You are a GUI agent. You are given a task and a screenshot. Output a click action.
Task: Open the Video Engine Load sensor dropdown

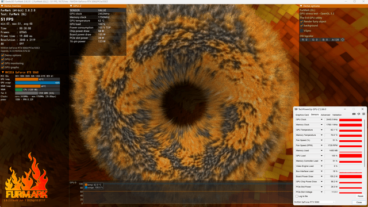tap(321, 166)
